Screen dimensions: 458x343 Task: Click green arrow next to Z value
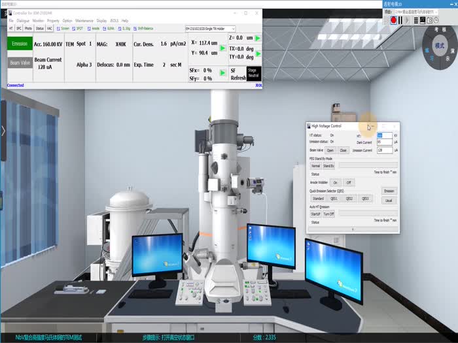coord(257,38)
